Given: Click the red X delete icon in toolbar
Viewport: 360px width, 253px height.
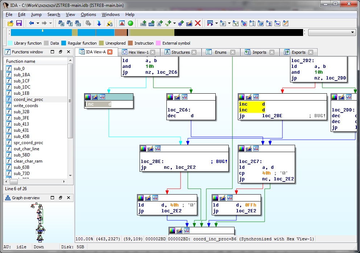Looking at the screenshot, I should tap(198, 23).
